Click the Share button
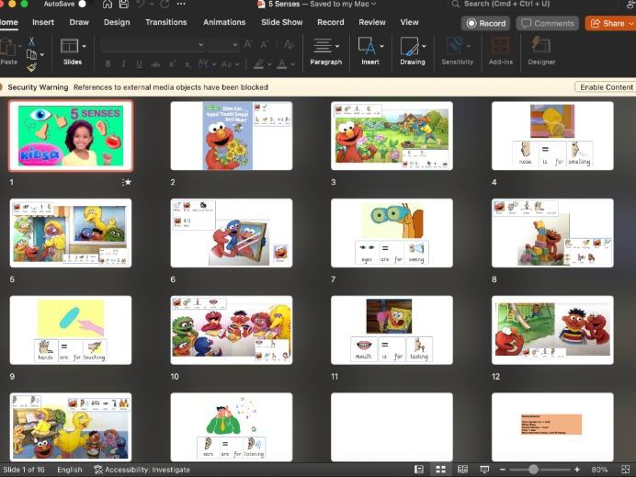The width and height of the screenshot is (636, 477). [x=610, y=24]
